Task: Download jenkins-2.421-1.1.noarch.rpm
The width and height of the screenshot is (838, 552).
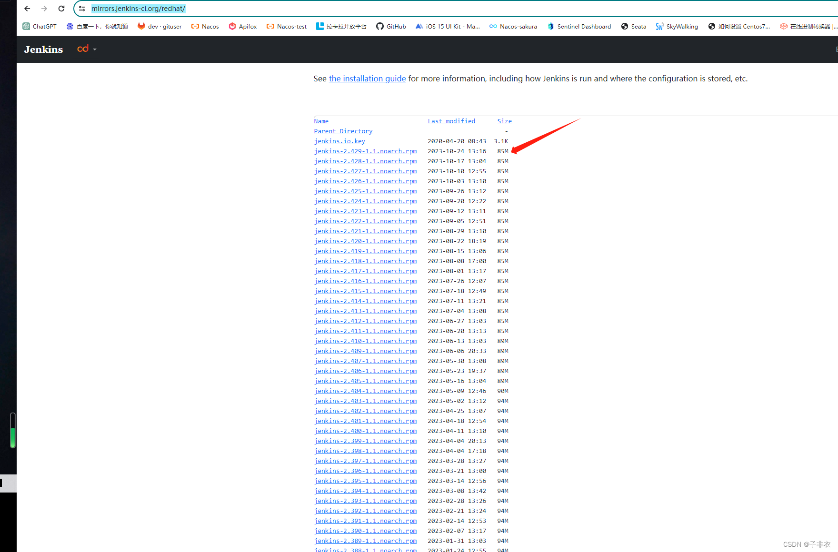Action: (365, 231)
